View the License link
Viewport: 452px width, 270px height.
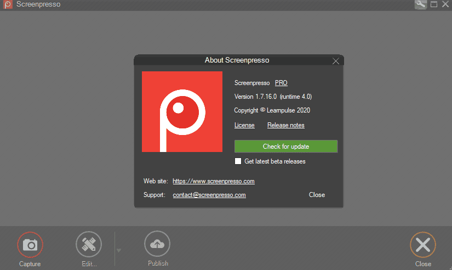[x=244, y=125]
